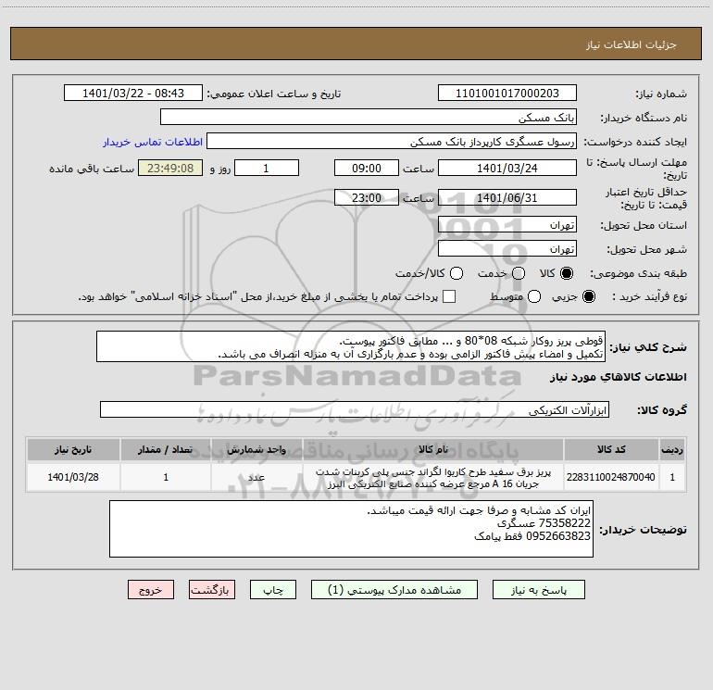The height and width of the screenshot is (690, 713).
Task: Click the ساعت باقی مانده label
Action: pos(92,169)
